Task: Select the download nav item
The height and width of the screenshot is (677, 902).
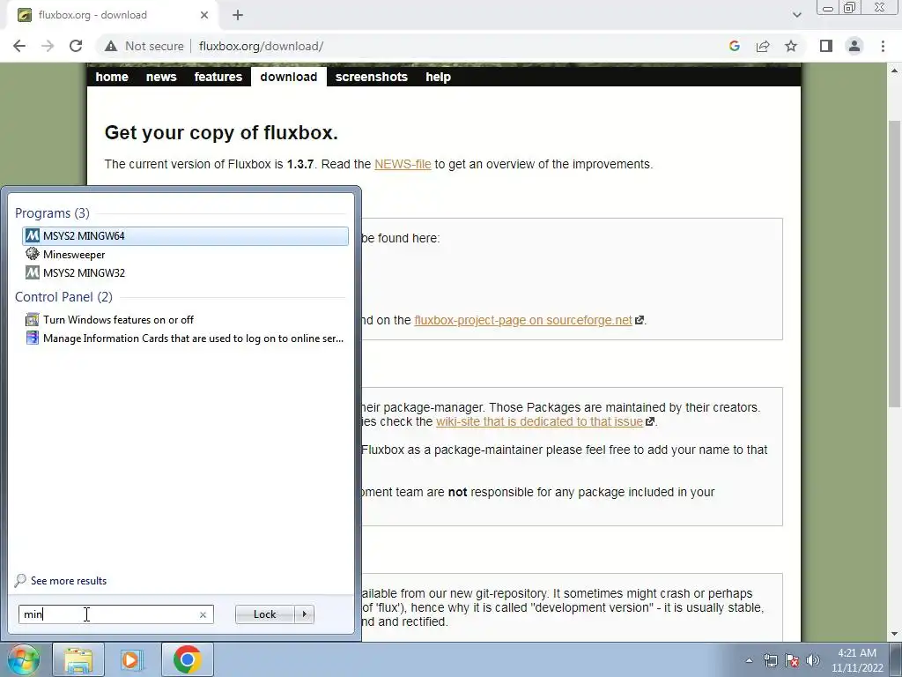Action: pyautogui.click(x=288, y=77)
